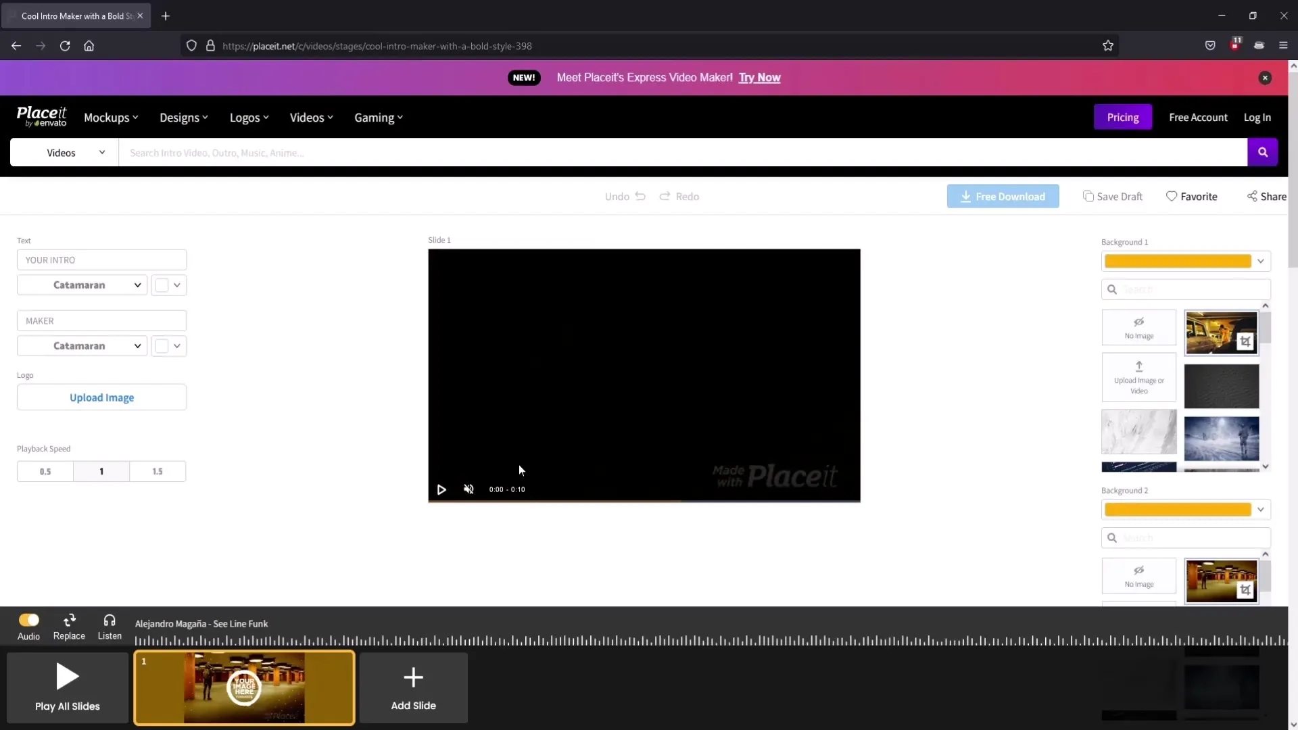Select playback speed 1.5
The height and width of the screenshot is (730, 1298).
click(x=158, y=470)
